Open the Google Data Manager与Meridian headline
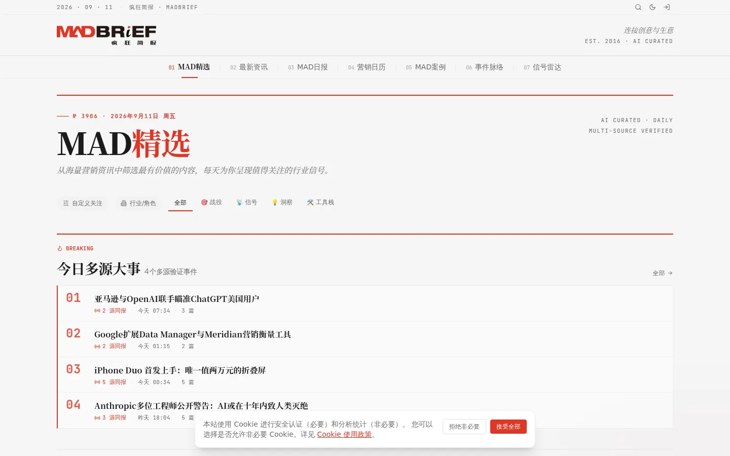The image size is (730, 456). [193, 334]
